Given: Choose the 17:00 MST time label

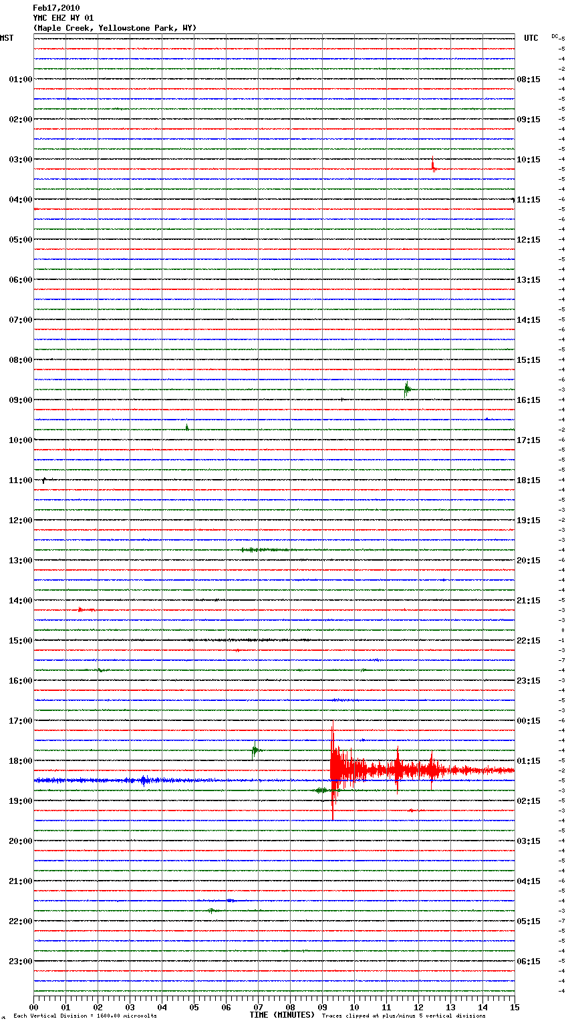Looking at the screenshot, I should click(x=21, y=721).
